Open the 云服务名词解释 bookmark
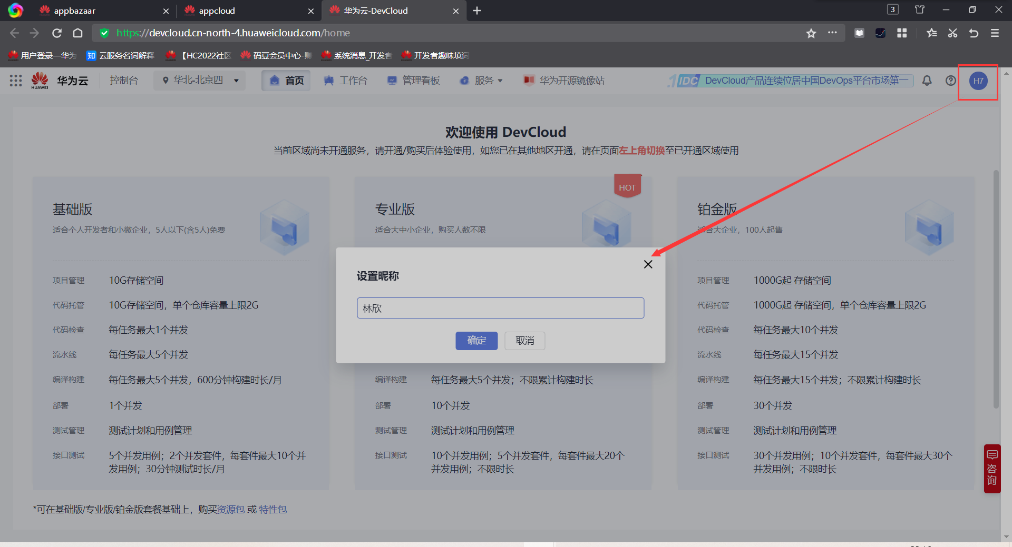1012x547 pixels. [x=120, y=55]
